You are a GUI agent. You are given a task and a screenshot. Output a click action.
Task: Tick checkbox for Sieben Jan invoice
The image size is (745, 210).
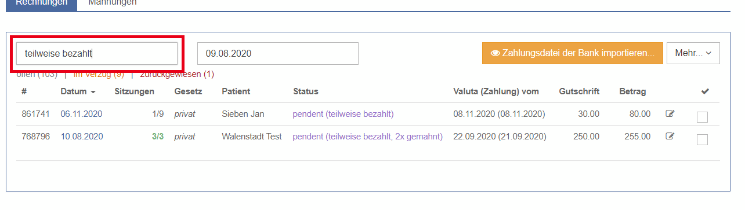tap(702, 117)
